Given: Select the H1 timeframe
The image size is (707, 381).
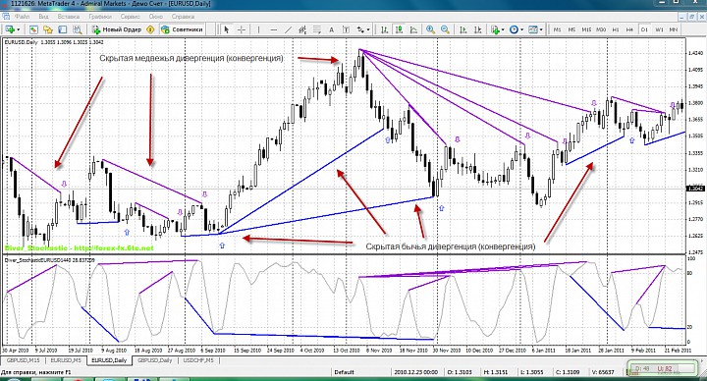Looking at the screenshot, I should (616, 29).
